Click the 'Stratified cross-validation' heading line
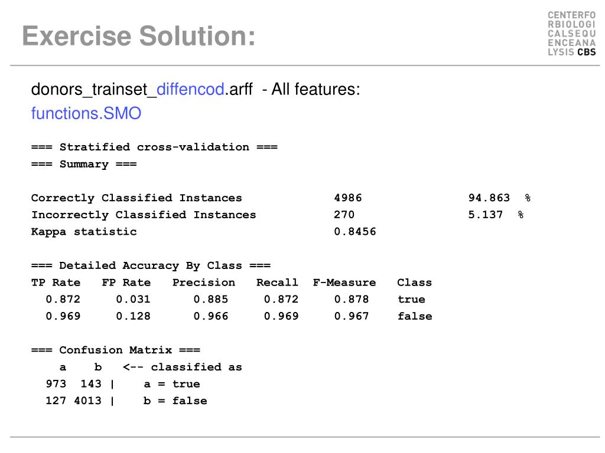 coord(154,147)
